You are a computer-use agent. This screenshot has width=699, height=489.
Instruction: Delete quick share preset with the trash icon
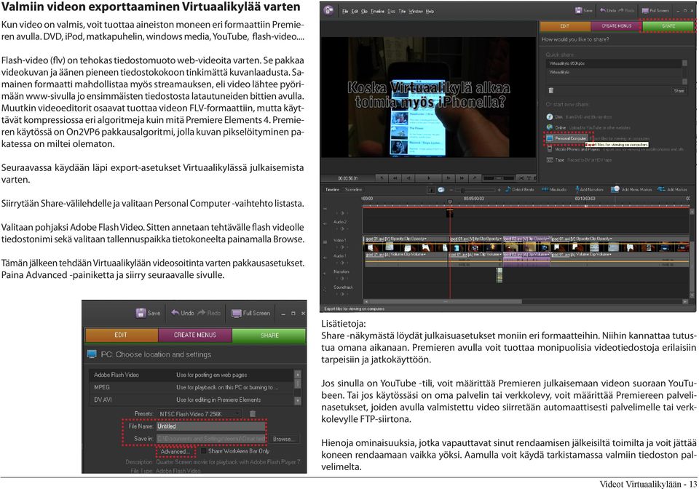point(551,90)
